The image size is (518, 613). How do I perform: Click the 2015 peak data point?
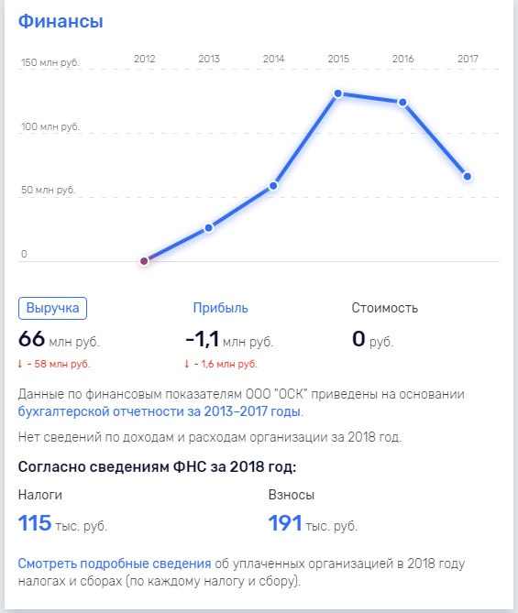[338, 93]
